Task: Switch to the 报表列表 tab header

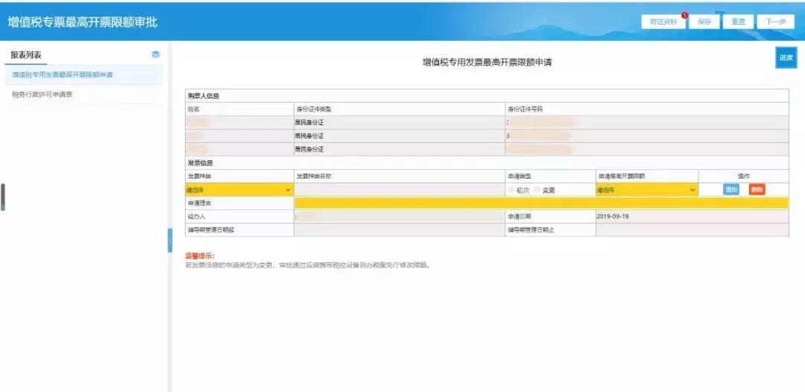Action: [26, 54]
